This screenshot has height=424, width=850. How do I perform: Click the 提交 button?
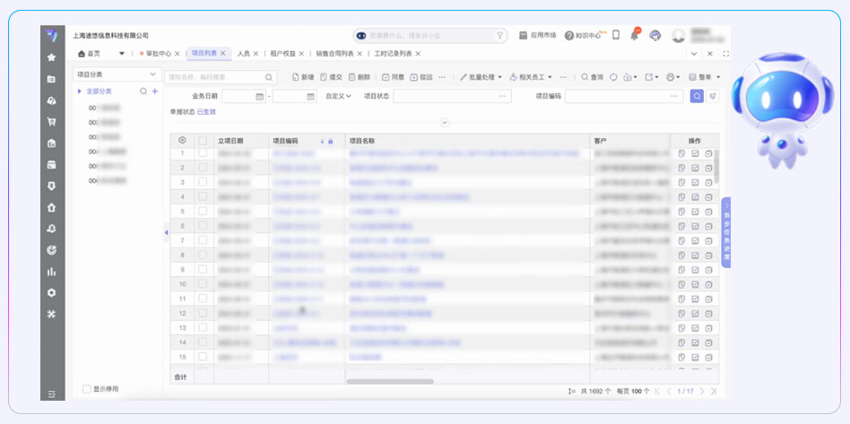coord(331,77)
